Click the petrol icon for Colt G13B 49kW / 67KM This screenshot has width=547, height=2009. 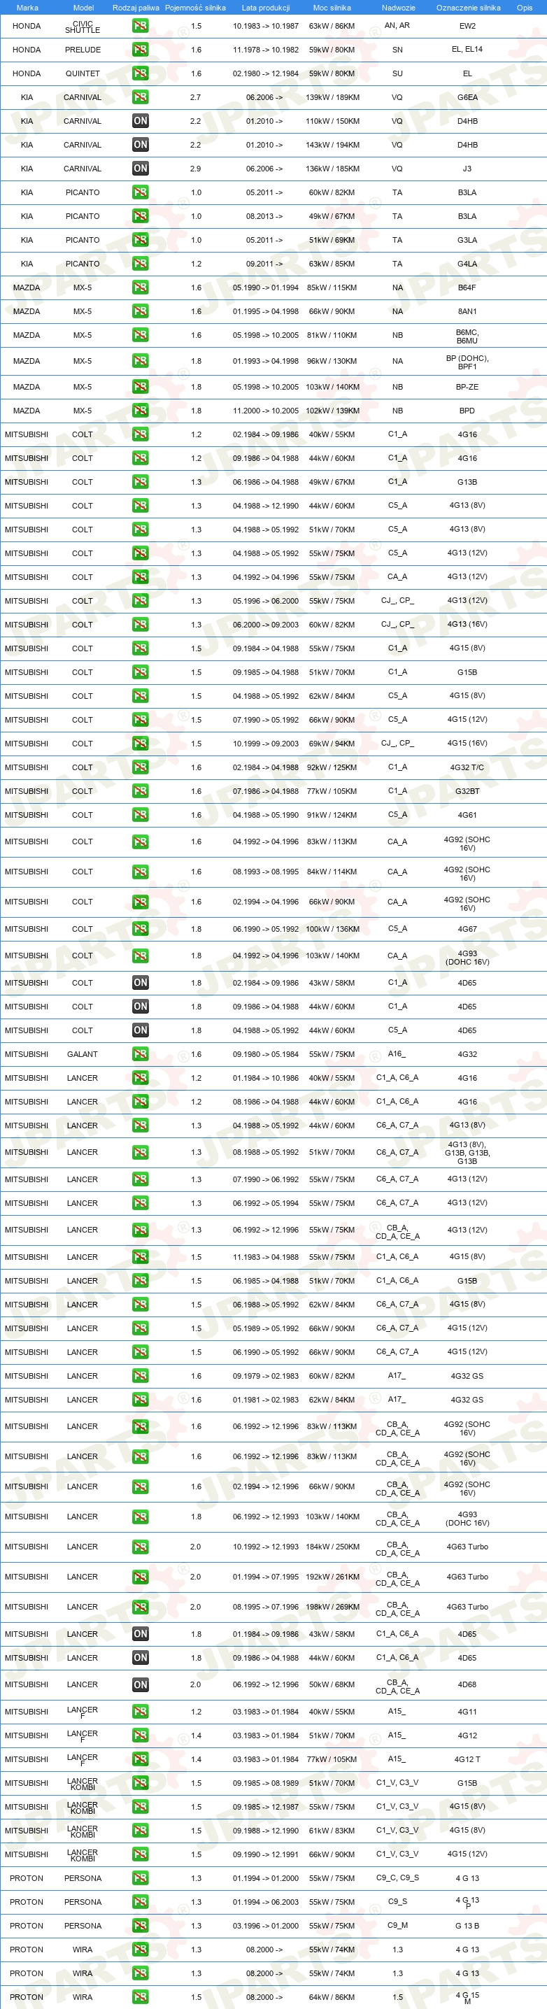pyautogui.click(x=141, y=482)
